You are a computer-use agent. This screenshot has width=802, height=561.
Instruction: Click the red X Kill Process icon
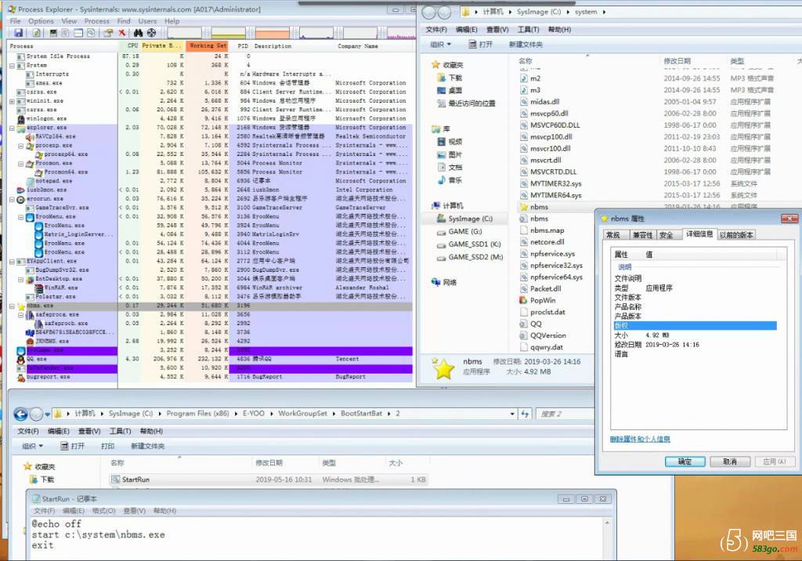(121, 33)
